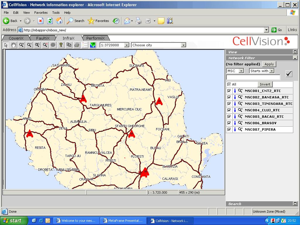Image resolution: width=300 pixels, height=225 pixels.
Task: Open the File menu
Action: pos(6,13)
